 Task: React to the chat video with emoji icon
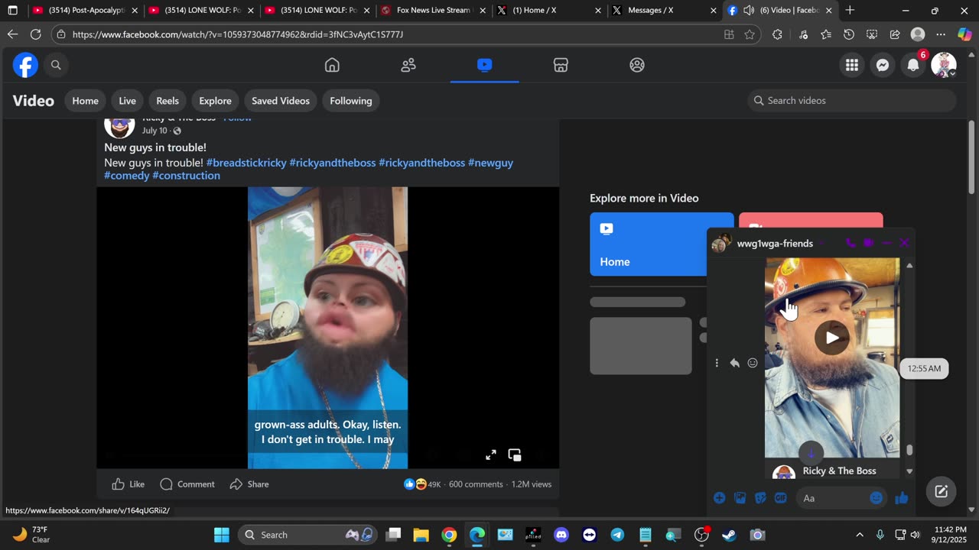pyautogui.click(x=753, y=363)
